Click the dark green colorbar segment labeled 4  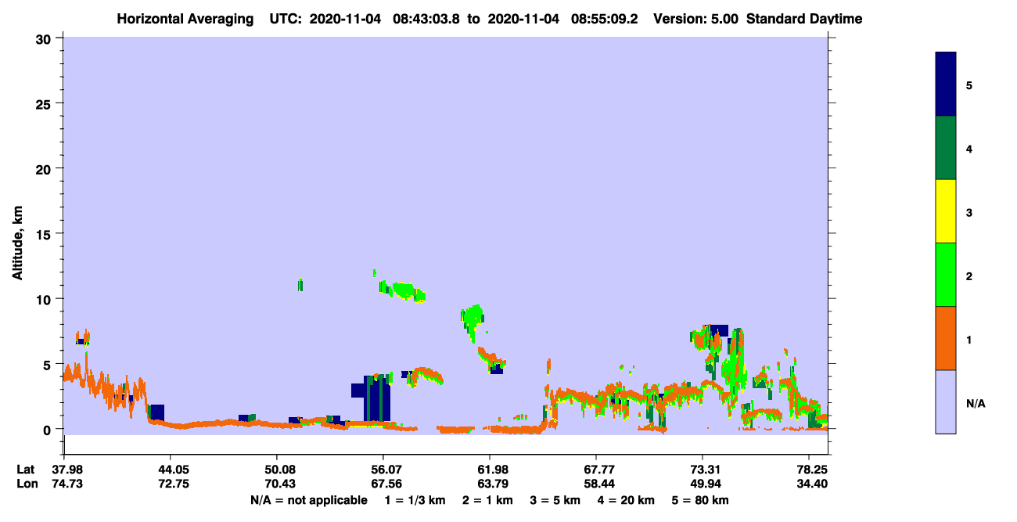click(946, 148)
